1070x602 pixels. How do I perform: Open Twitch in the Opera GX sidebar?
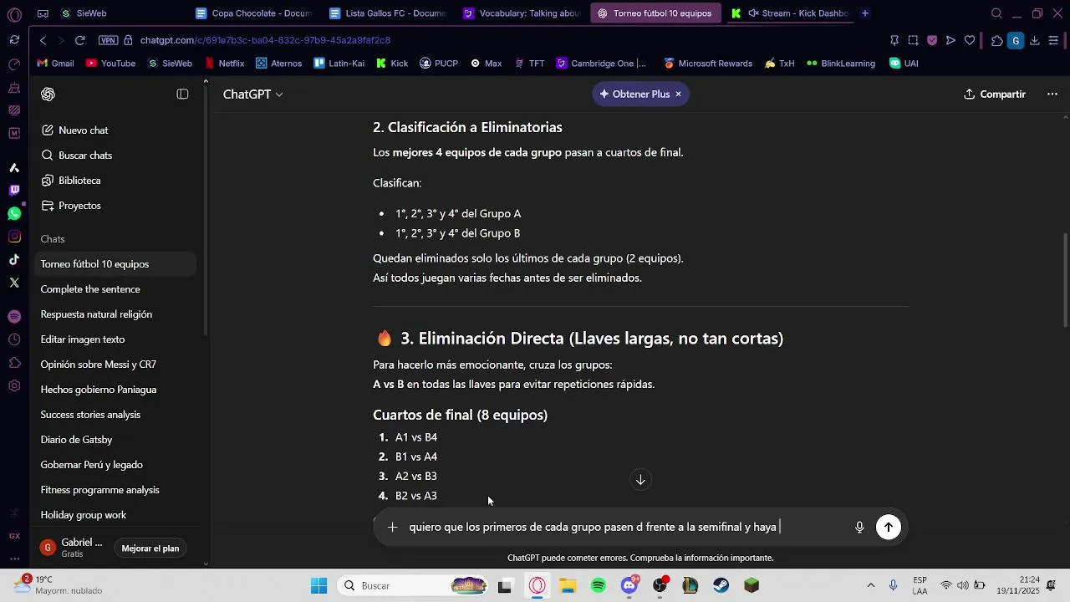14,191
